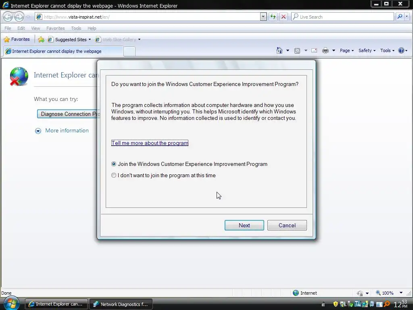Image resolution: width=413 pixels, height=310 pixels.
Task: Expand More information on error page
Action: click(x=62, y=130)
